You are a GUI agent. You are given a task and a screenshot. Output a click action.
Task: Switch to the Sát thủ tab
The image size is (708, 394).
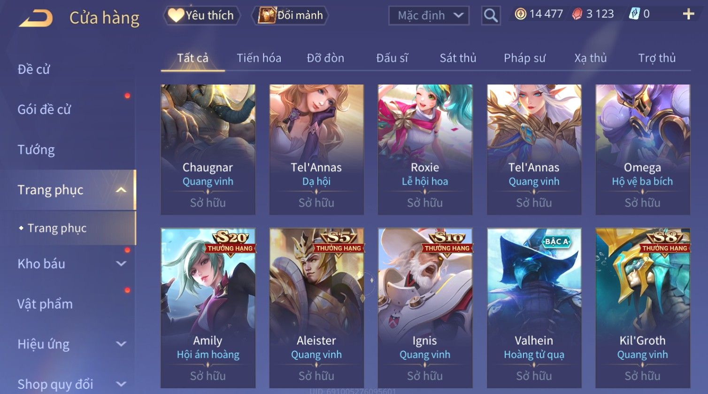point(458,58)
